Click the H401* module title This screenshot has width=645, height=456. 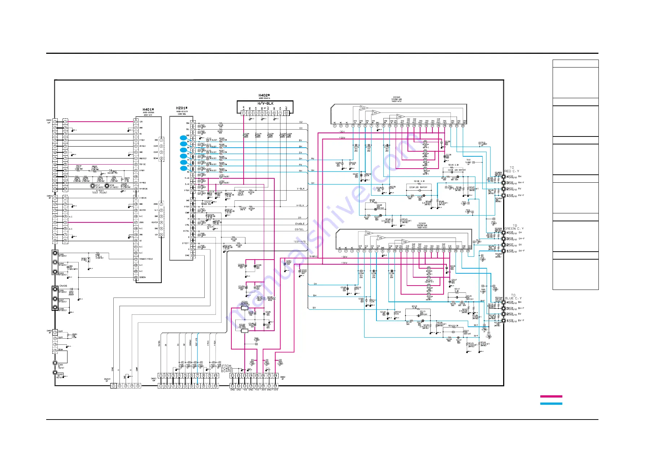148,109
